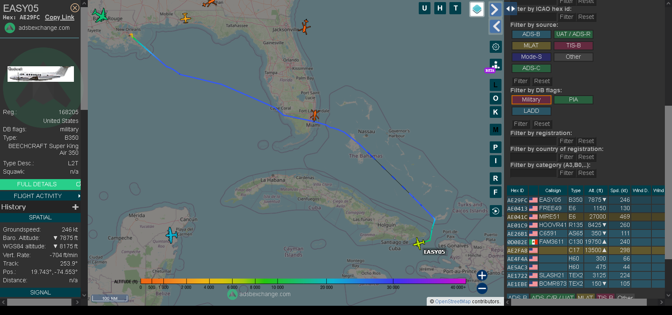The width and height of the screenshot is (672, 315).
Task: Open OpenStreetMap contributors link
Action: point(453,302)
